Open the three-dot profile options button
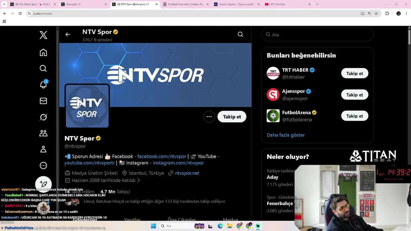This screenshot has width=411, height=231. coord(209,116)
